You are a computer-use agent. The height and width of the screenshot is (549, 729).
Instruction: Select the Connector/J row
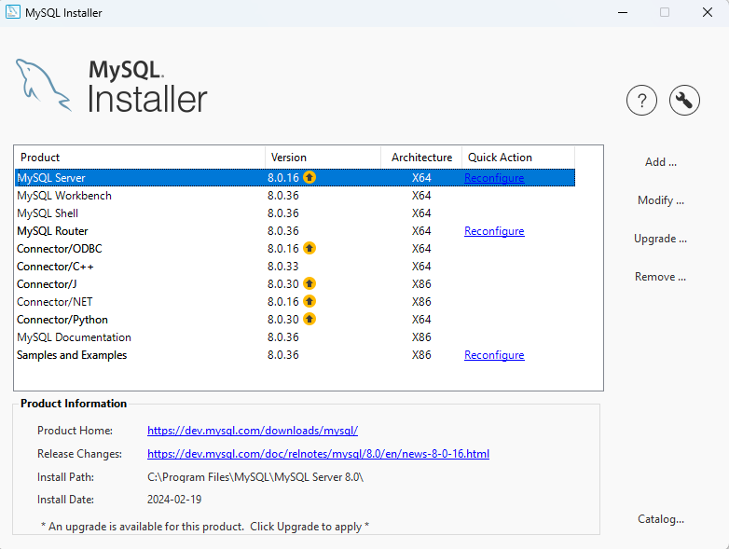[296, 283]
